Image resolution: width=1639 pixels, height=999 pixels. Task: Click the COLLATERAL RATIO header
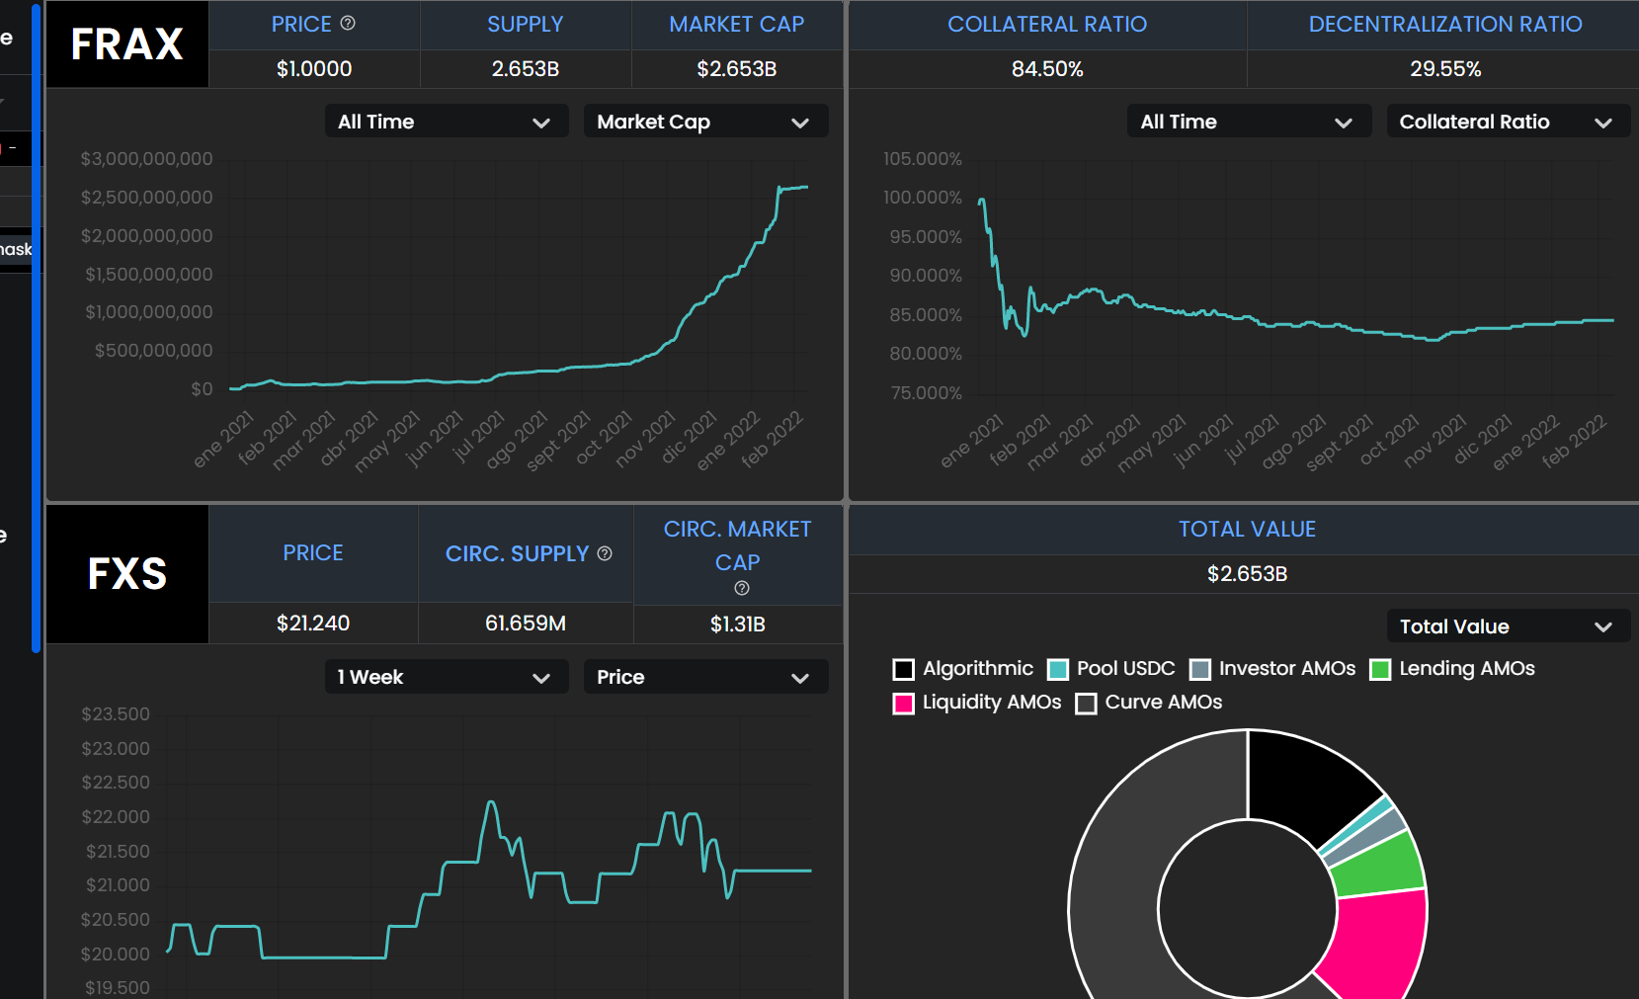(x=1047, y=25)
